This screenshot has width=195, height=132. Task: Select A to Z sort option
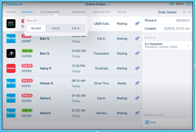(56, 28)
